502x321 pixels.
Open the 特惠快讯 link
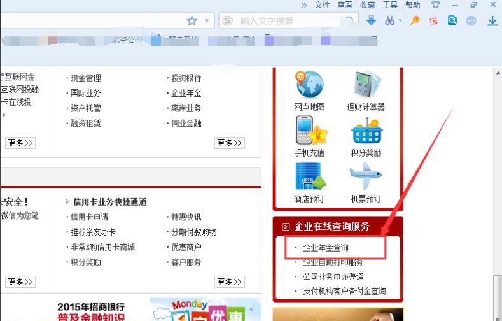[x=186, y=217]
